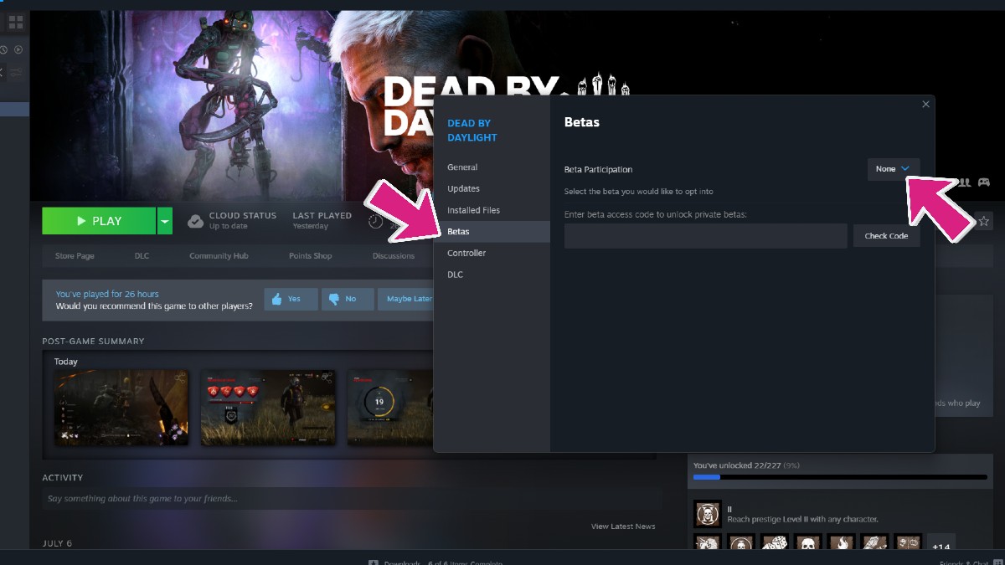Viewport: 1005px width, 565px height.
Task: Select General in properties sidebar
Action: [492, 167]
